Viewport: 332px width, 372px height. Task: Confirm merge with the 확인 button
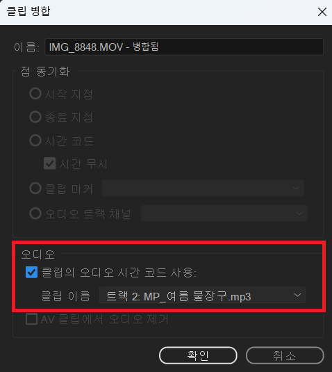pyautogui.click(x=198, y=355)
